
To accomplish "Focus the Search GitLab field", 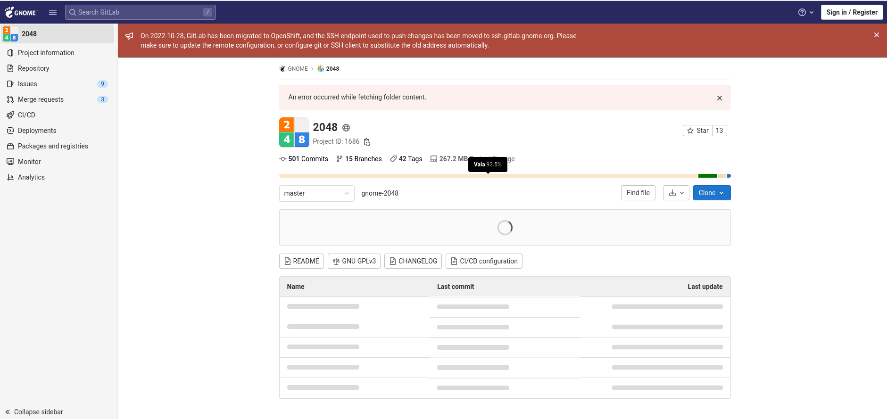I will click(x=141, y=12).
